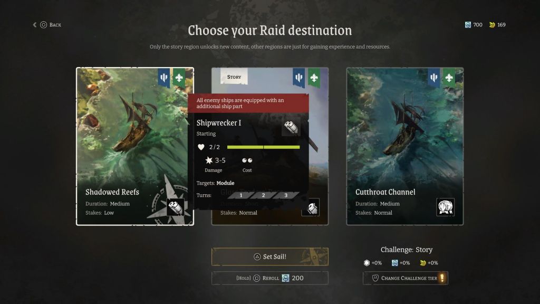The image size is (540, 304).
Task: Select the Story tab label on middle card
Action: point(234,77)
